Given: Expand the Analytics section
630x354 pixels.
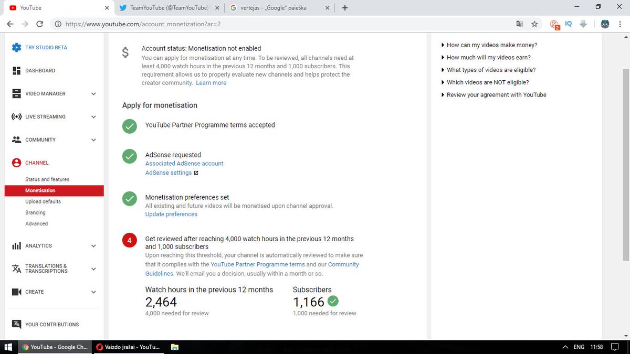Looking at the screenshot, I should pyautogui.click(x=93, y=246).
